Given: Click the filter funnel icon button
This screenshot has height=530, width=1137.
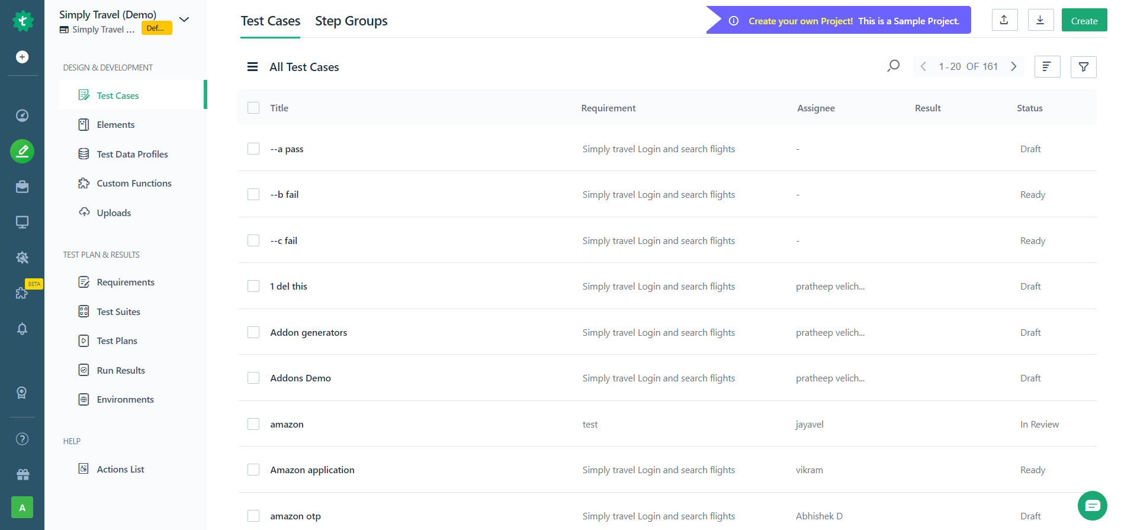Looking at the screenshot, I should tap(1084, 67).
